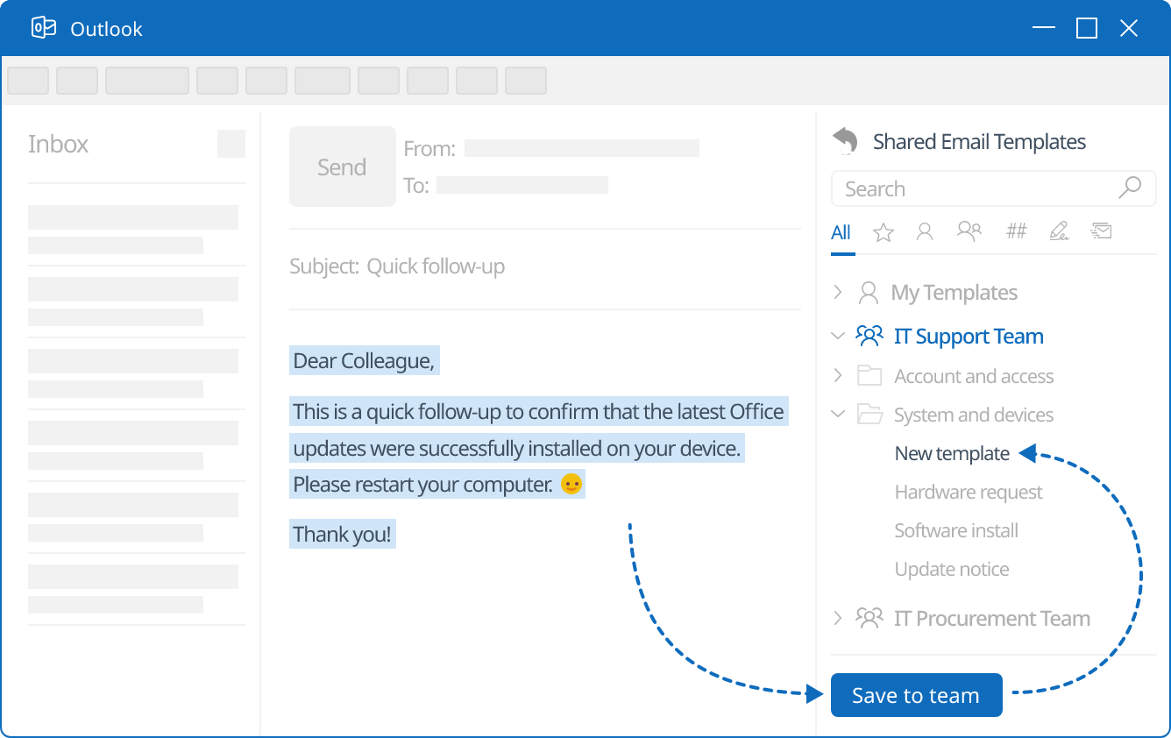The height and width of the screenshot is (738, 1171).
Task: Click the flying envelope filter icon
Action: coord(1102,231)
